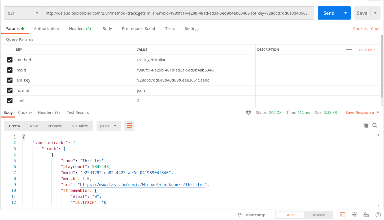Image resolution: width=384 pixels, height=220 pixels.
Task: Open response Headers (8) tab
Action: click(x=49, y=112)
